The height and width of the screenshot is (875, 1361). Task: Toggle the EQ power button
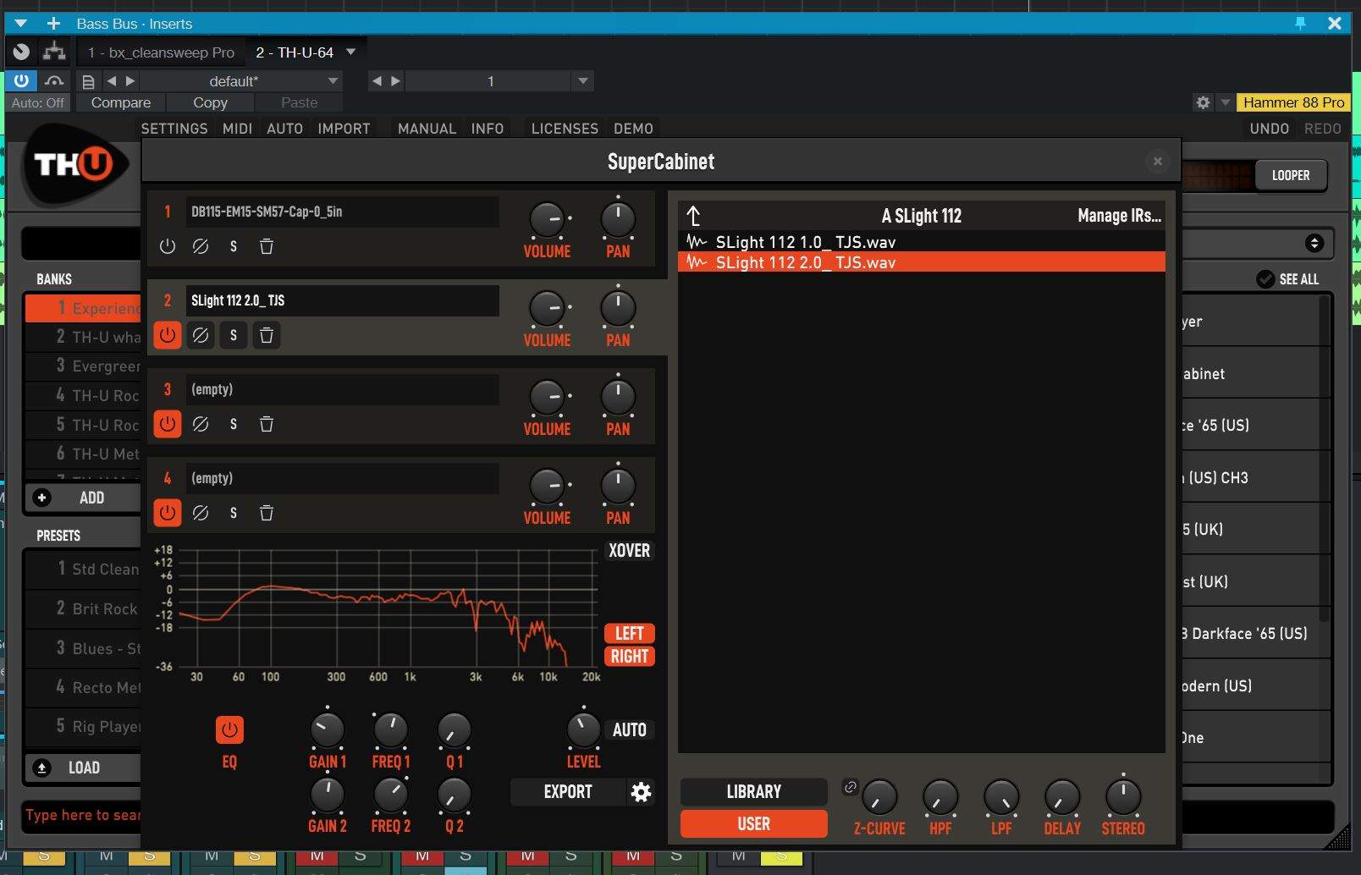click(x=229, y=729)
